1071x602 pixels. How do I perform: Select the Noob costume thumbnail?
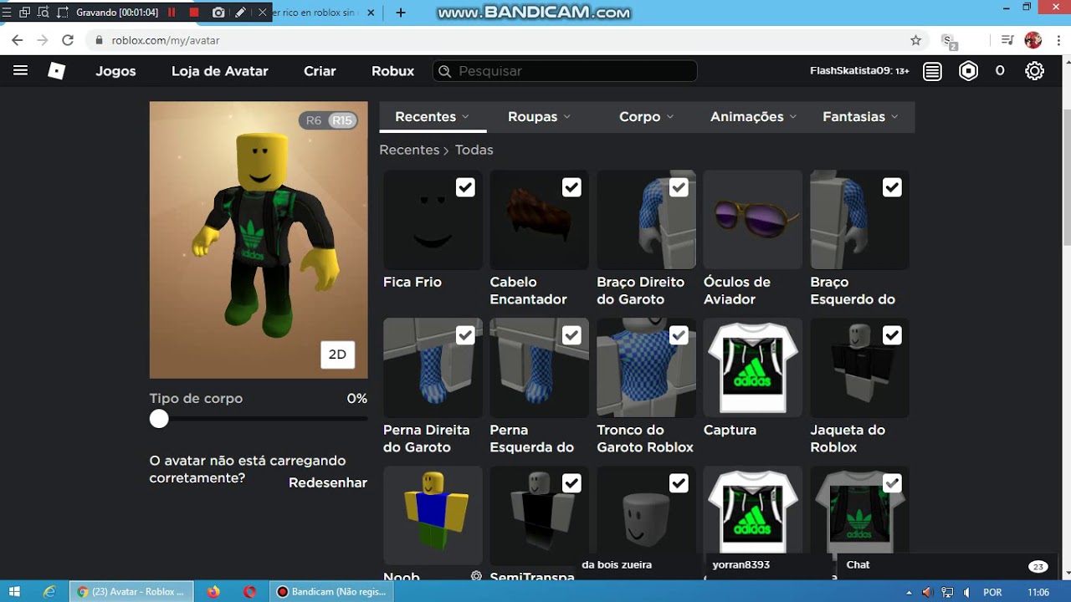[x=433, y=516]
